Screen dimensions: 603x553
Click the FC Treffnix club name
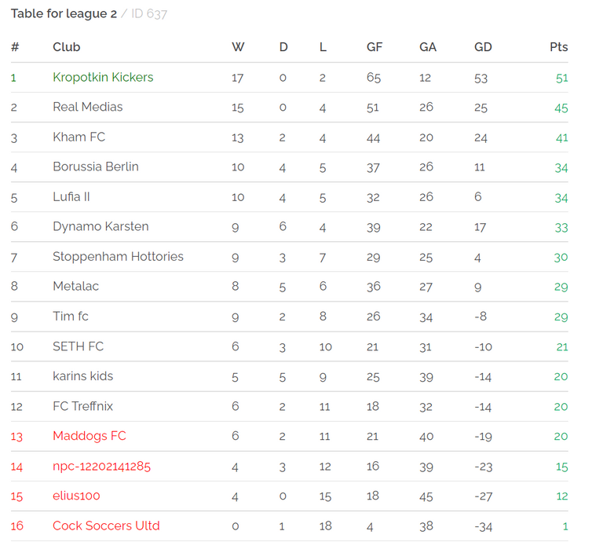82,405
